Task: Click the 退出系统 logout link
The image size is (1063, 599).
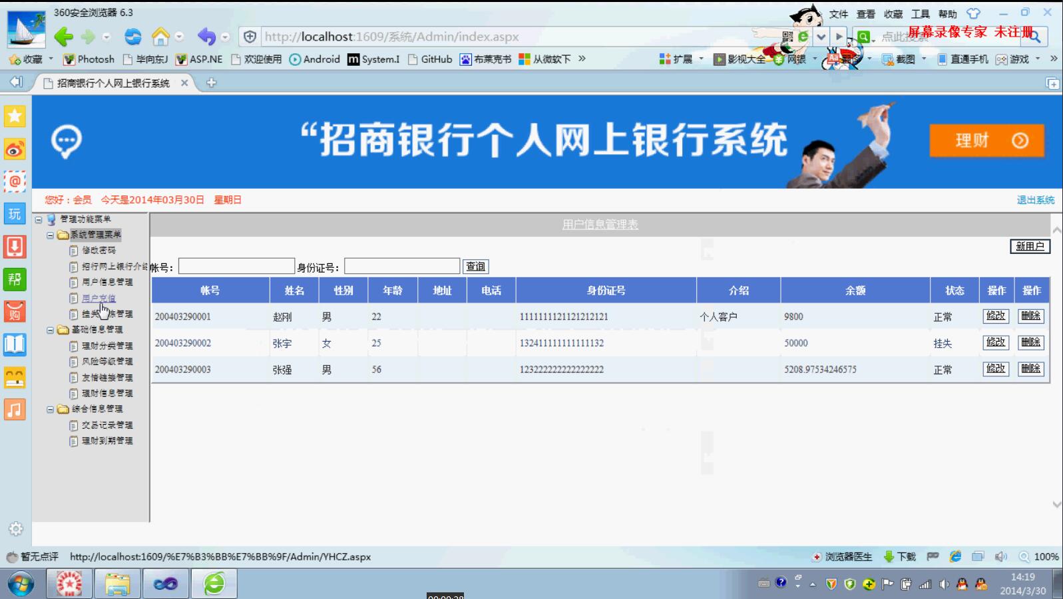Action: [1035, 200]
